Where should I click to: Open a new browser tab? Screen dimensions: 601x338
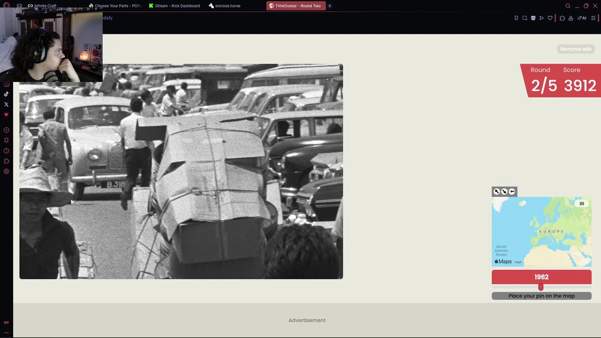point(330,6)
